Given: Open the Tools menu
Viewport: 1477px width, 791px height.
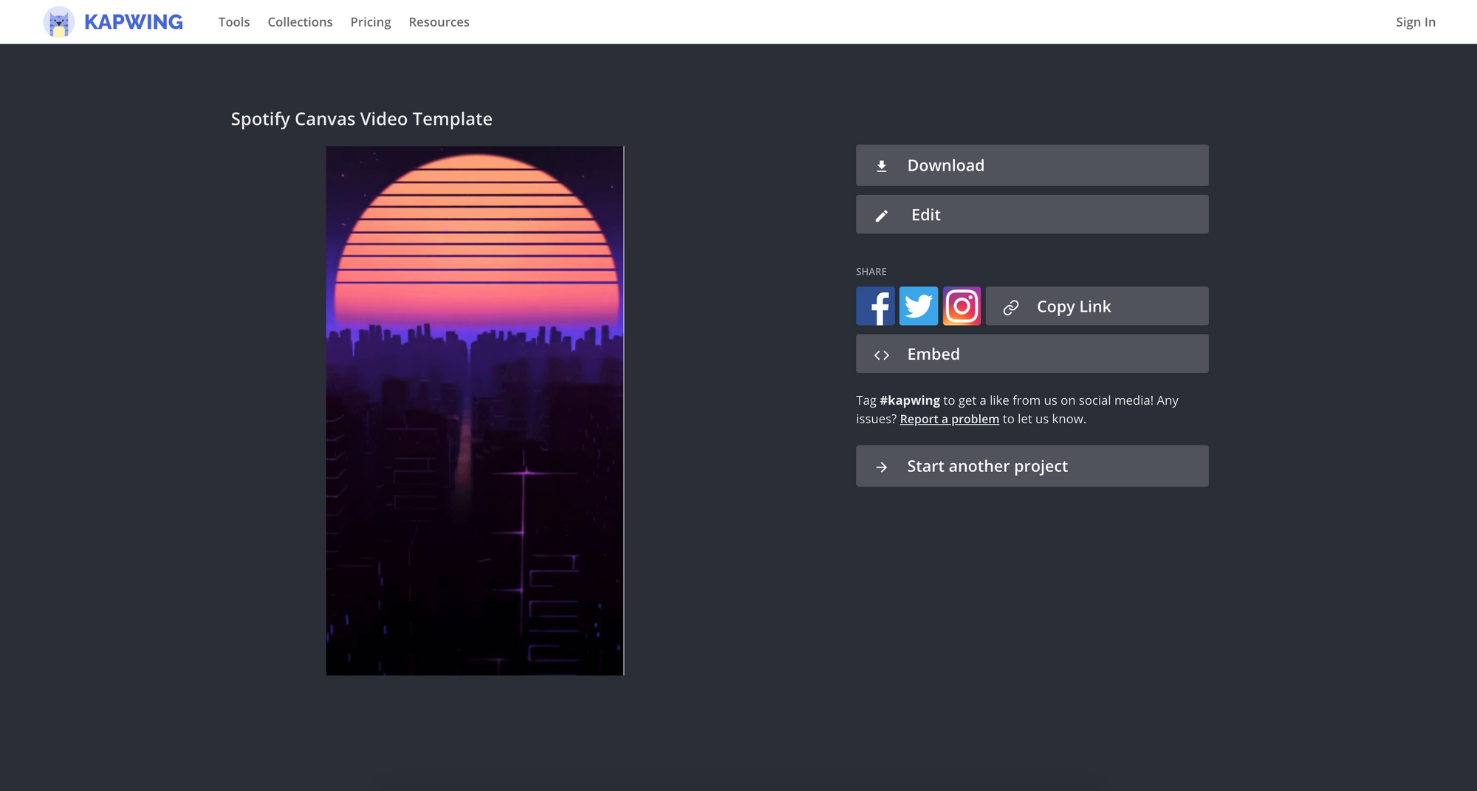Looking at the screenshot, I should (x=234, y=22).
